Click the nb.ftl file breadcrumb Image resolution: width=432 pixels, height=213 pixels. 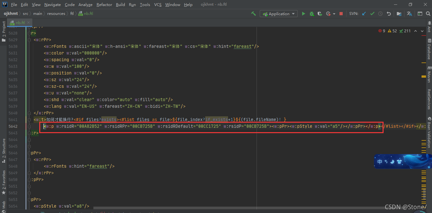click(x=86, y=14)
